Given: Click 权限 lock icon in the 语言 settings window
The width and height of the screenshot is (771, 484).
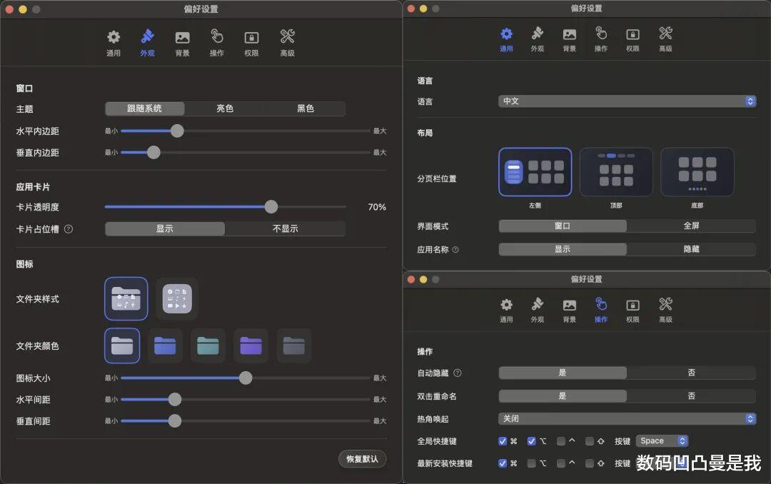Looking at the screenshot, I should click(x=633, y=34).
